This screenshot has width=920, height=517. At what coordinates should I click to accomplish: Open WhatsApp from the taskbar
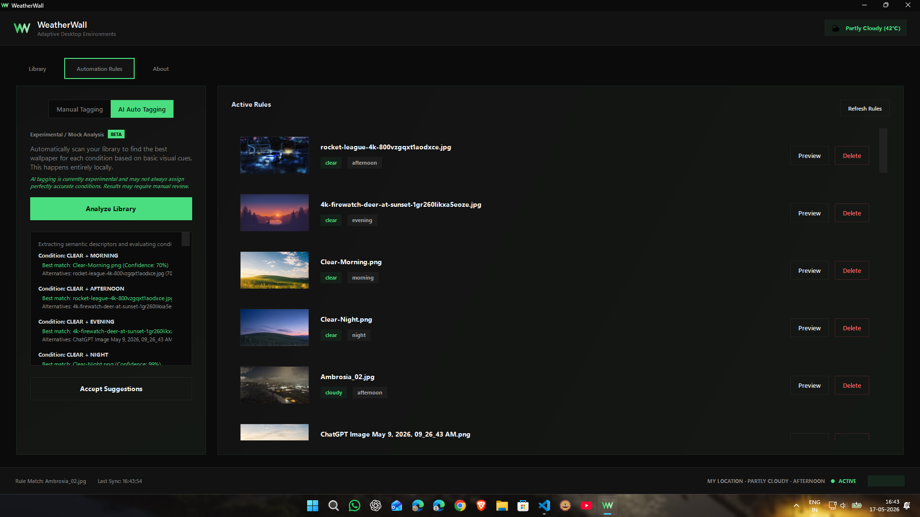(355, 506)
